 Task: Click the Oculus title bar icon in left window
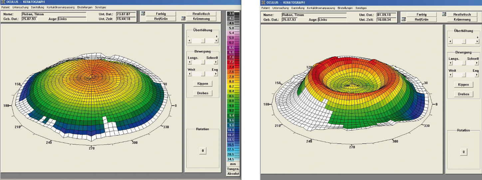3,2
